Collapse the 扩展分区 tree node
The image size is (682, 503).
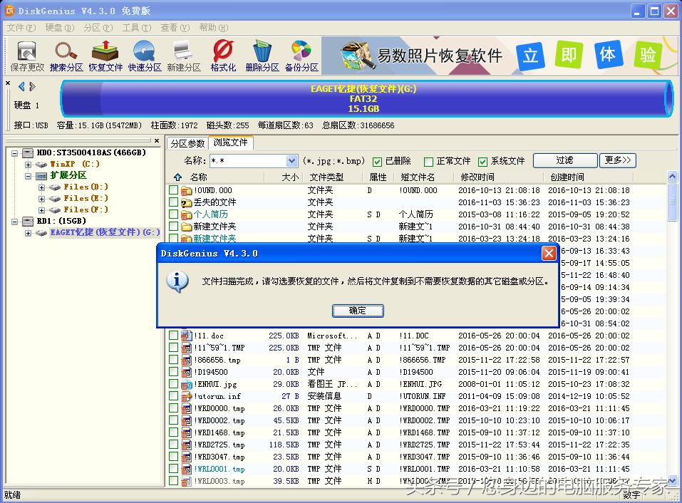coord(29,177)
